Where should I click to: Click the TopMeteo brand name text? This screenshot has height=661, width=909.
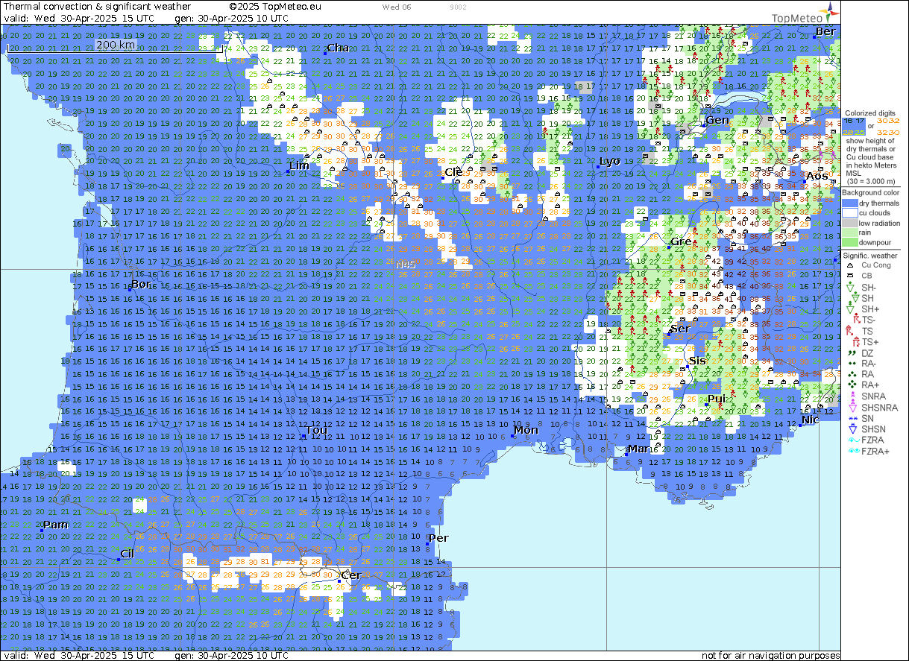(x=797, y=19)
